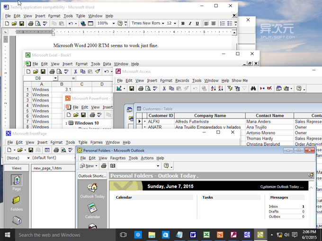Click Format Painter brush in Excel toolbar
The image size is (322, 241).
click(98, 71)
